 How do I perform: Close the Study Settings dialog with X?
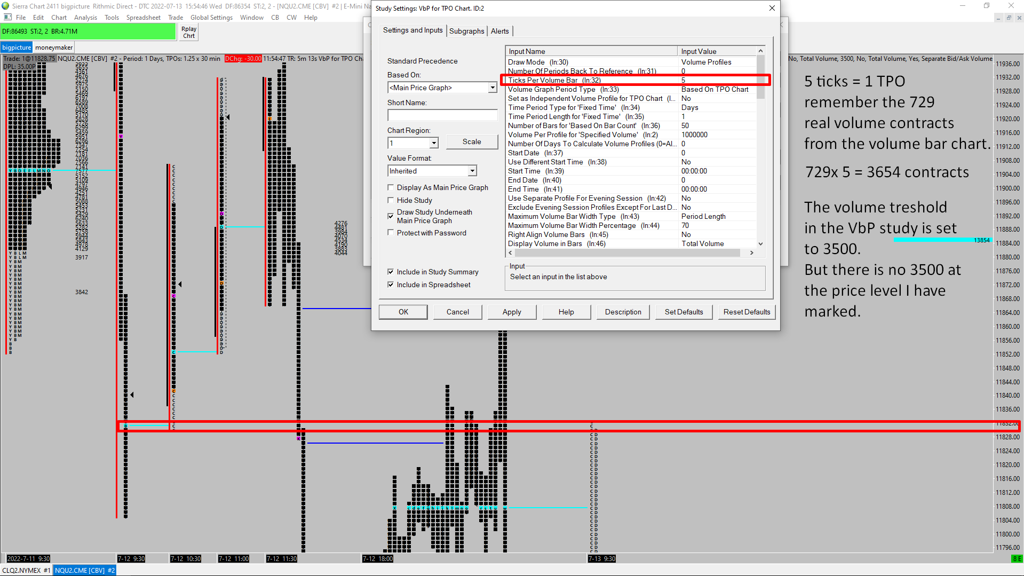772,8
